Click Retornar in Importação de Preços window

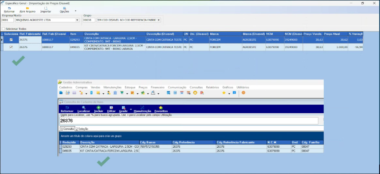tap(9, 10)
